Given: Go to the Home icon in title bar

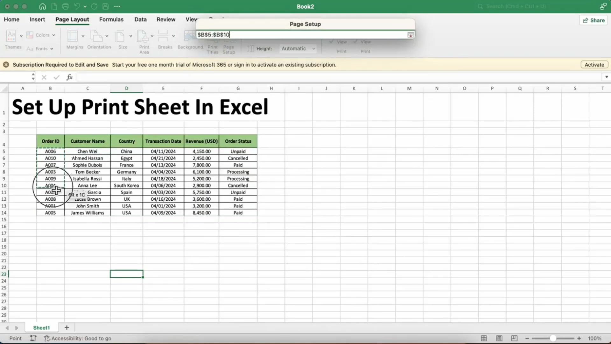Looking at the screenshot, I should tap(42, 6).
